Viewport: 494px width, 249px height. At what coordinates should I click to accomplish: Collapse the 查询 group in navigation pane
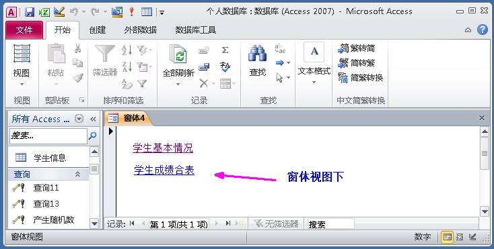tap(77, 175)
